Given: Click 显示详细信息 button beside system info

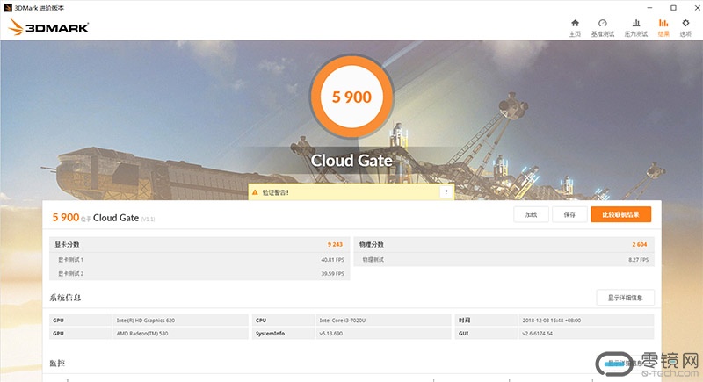Looking at the screenshot, I should pyautogui.click(x=625, y=298).
